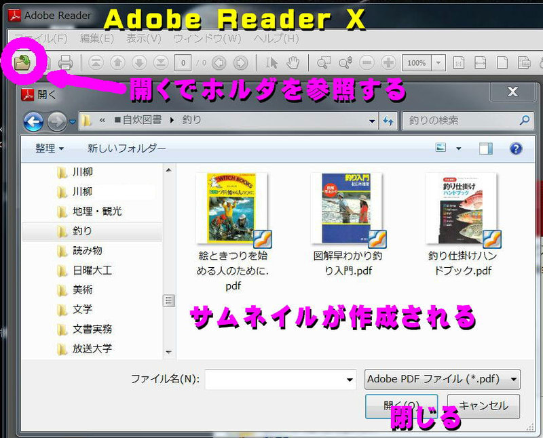
Task: Activate the Hand pan tool
Action: point(293,62)
